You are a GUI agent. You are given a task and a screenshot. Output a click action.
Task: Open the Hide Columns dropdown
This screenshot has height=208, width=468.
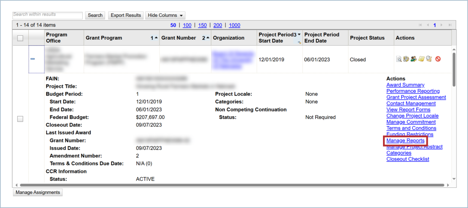(x=165, y=16)
